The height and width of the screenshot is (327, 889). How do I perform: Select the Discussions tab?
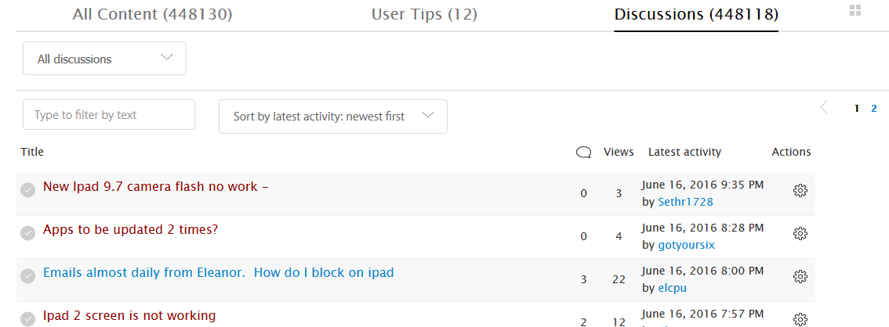pos(696,14)
